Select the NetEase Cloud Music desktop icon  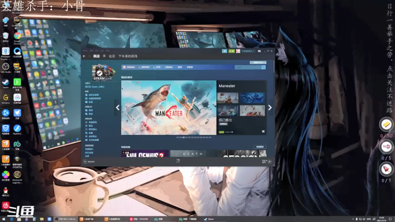[5, 206]
